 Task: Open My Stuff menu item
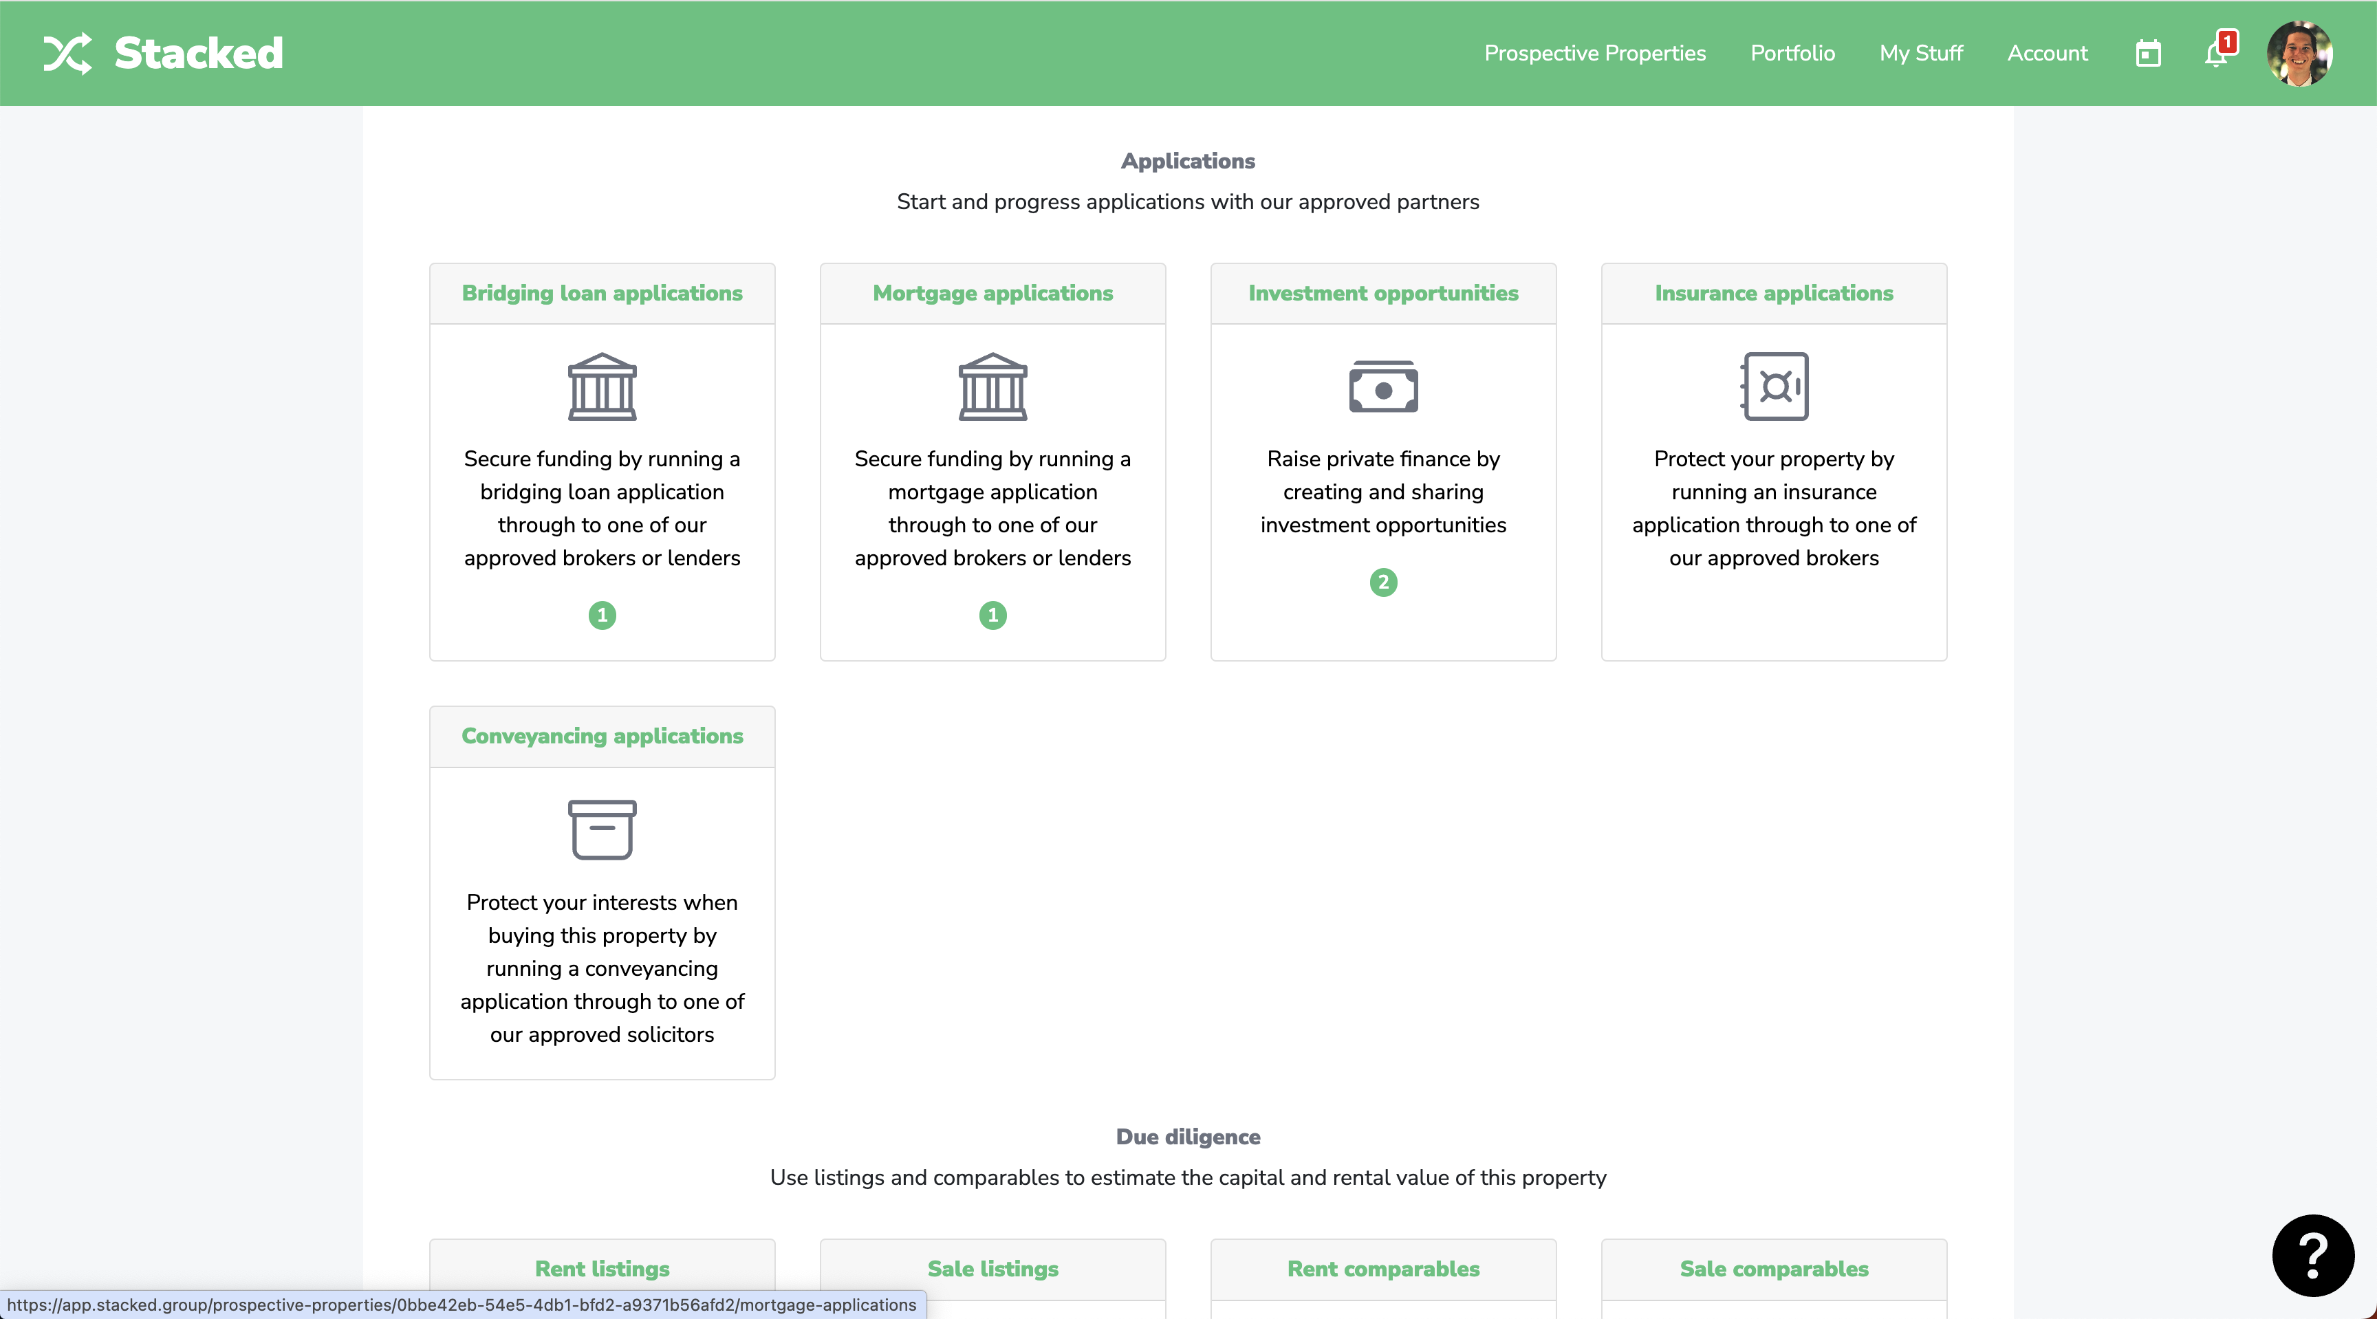click(x=1920, y=54)
